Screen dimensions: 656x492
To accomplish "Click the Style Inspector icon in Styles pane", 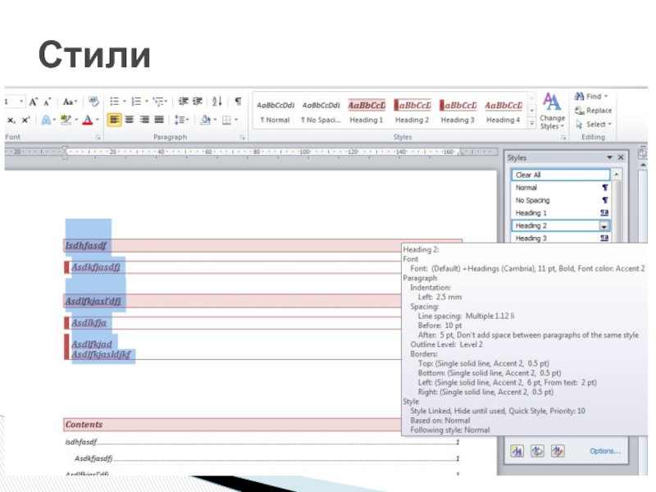I will (x=538, y=450).
